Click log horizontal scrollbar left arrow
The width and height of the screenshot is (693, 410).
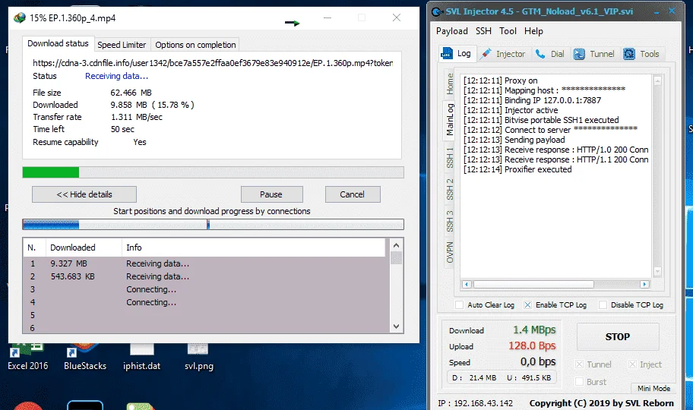[x=467, y=284]
